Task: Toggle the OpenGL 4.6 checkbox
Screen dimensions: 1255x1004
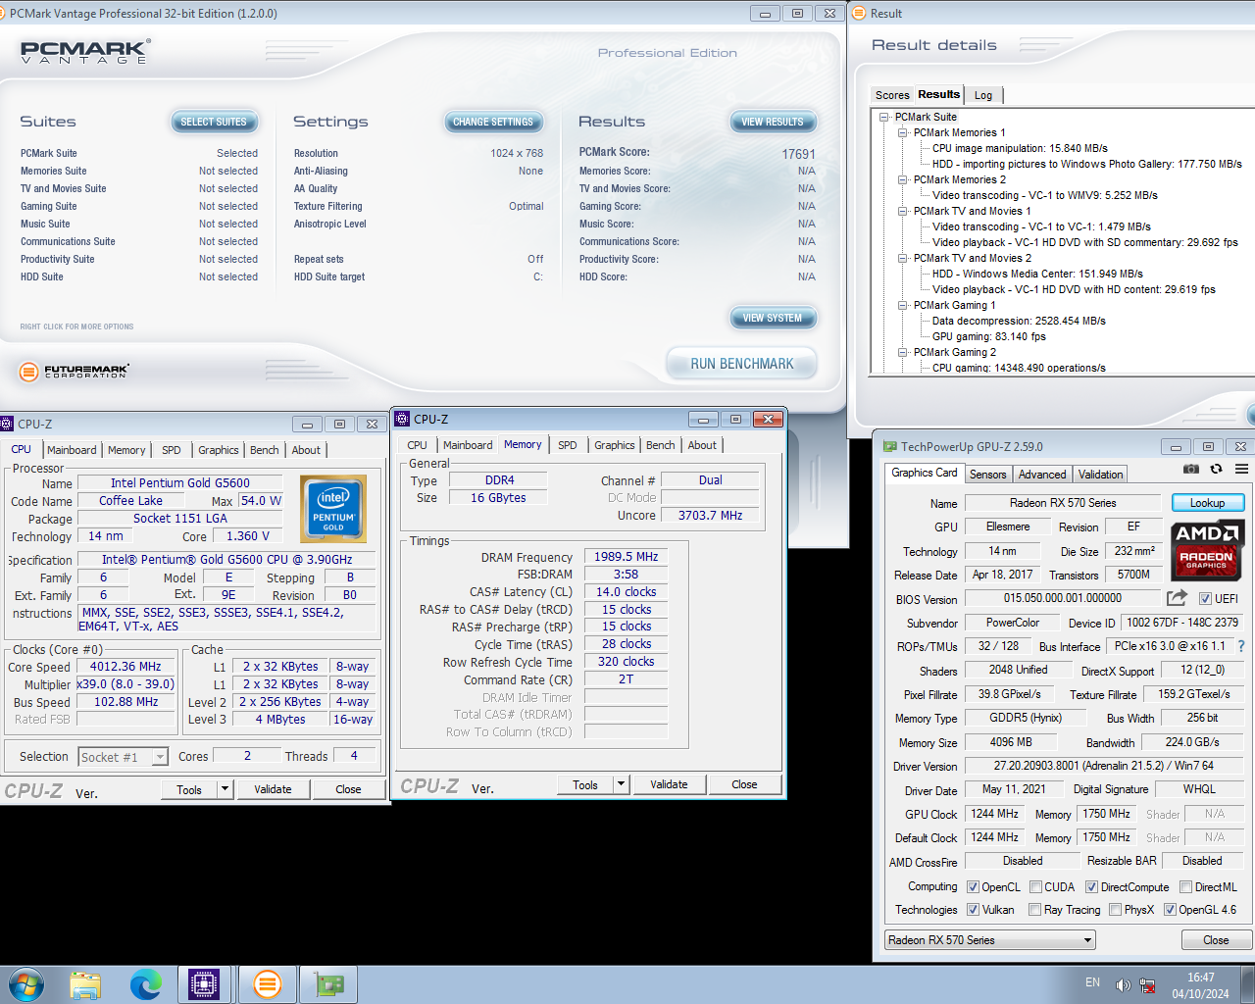Action: [1170, 910]
